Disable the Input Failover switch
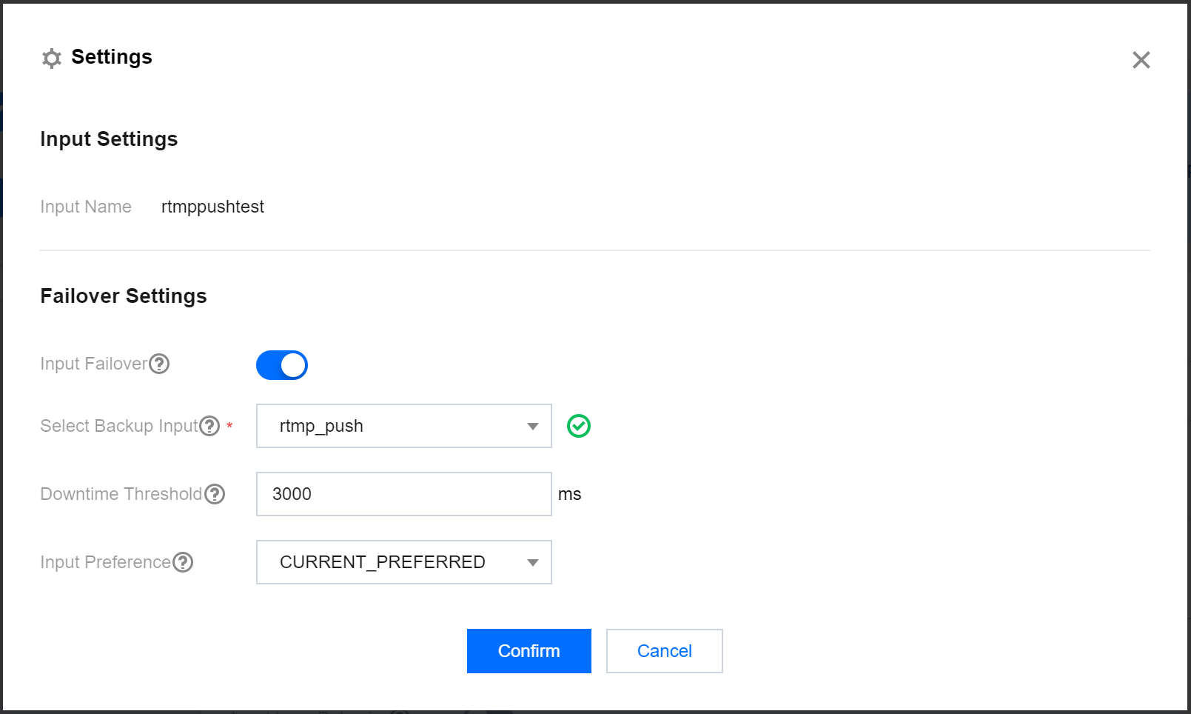This screenshot has width=1191, height=714. point(282,365)
